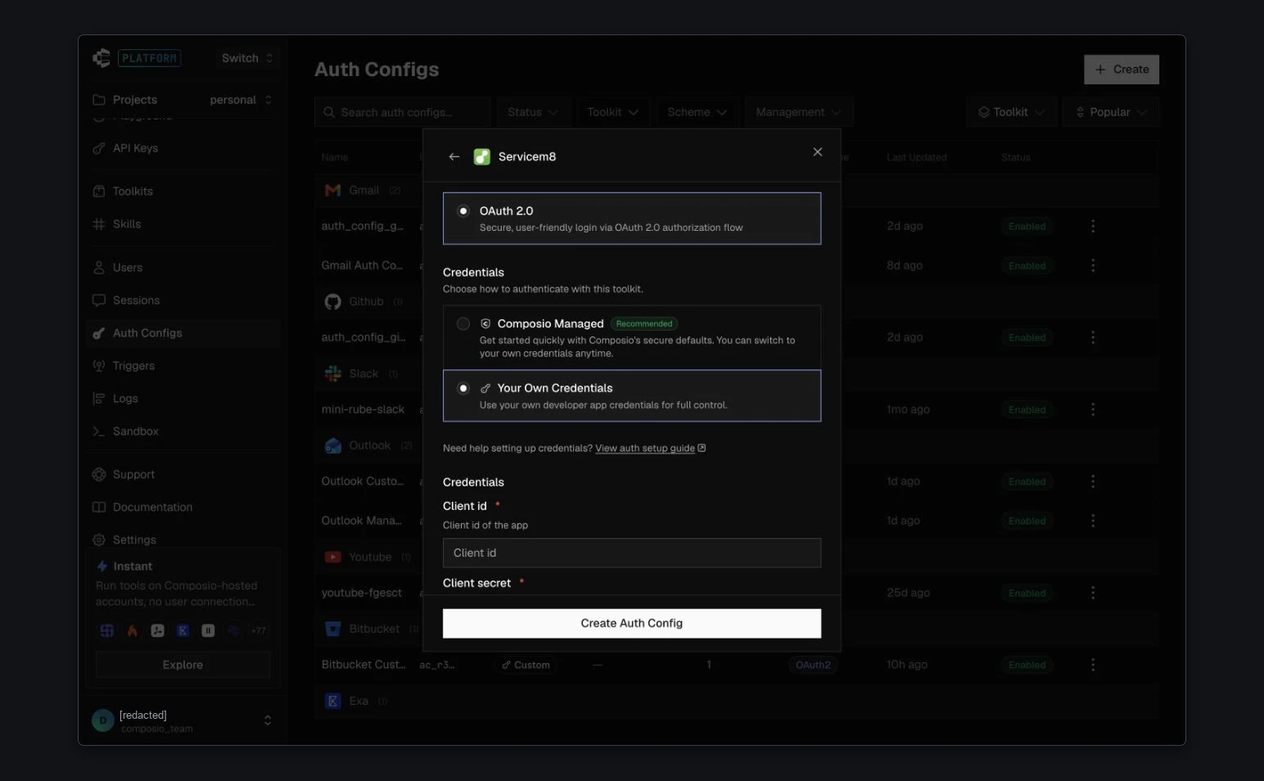Image resolution: width=1264 pixels, height=781 pixels.
Task: Click the Sessions chat icon
Action: 99,300
